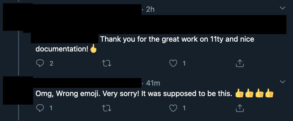
Task: Open the '2h' timestamp link
Action: point(150,9)
